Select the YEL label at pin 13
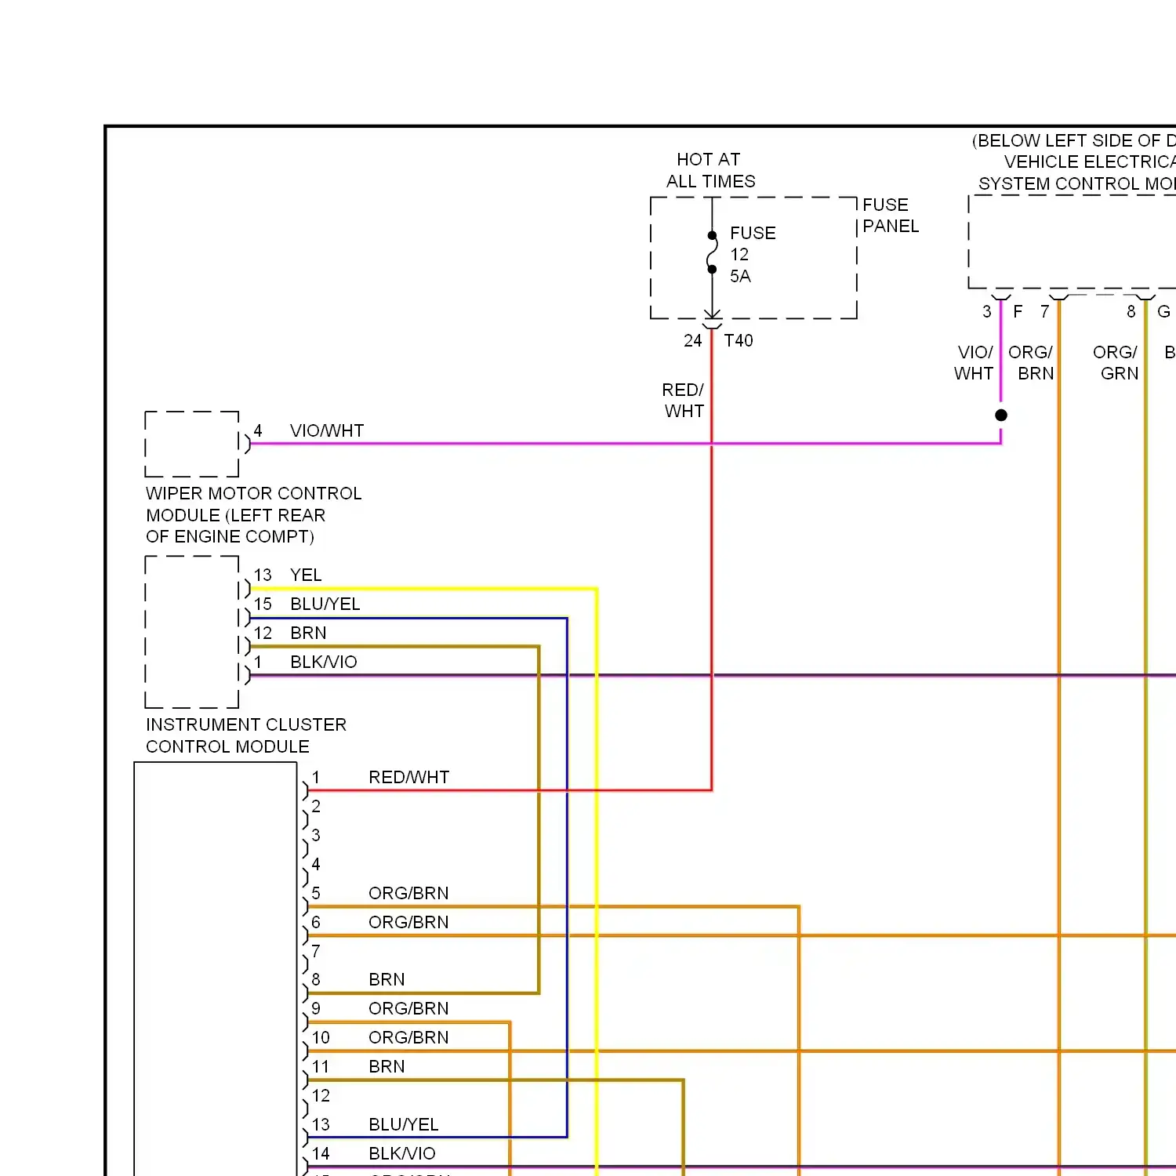The image size is (1176, 1176). (306, 575)
